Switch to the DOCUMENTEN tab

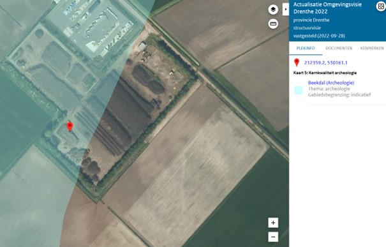coord(339,49)
